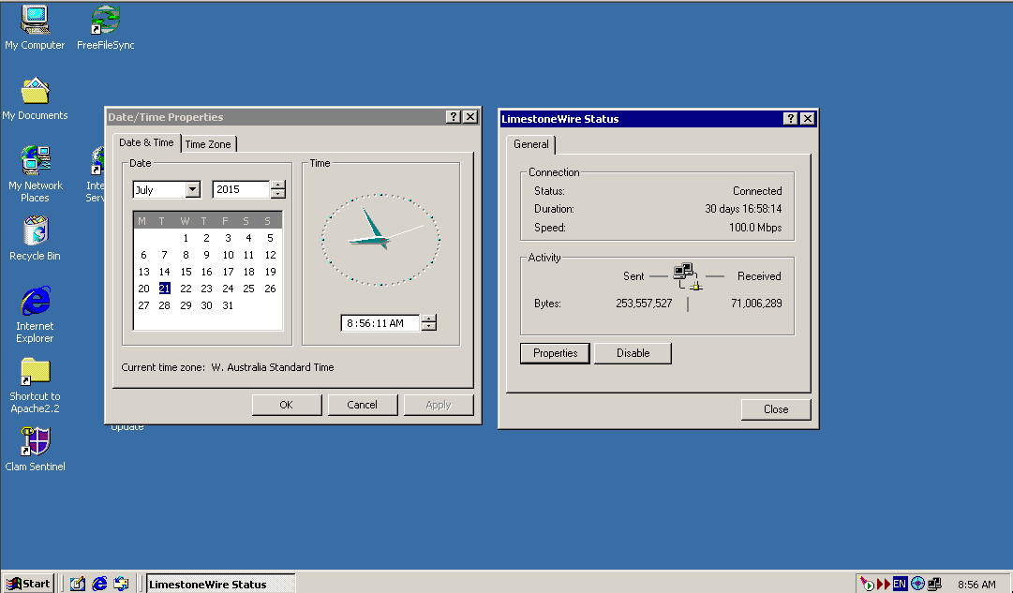Click the network computers icon in the tray
The image size is (1013, 593).
[934, 584]
